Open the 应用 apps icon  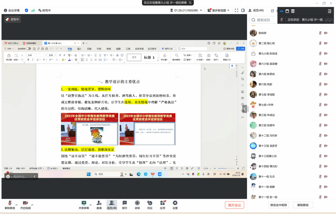(x=163, y=205)
